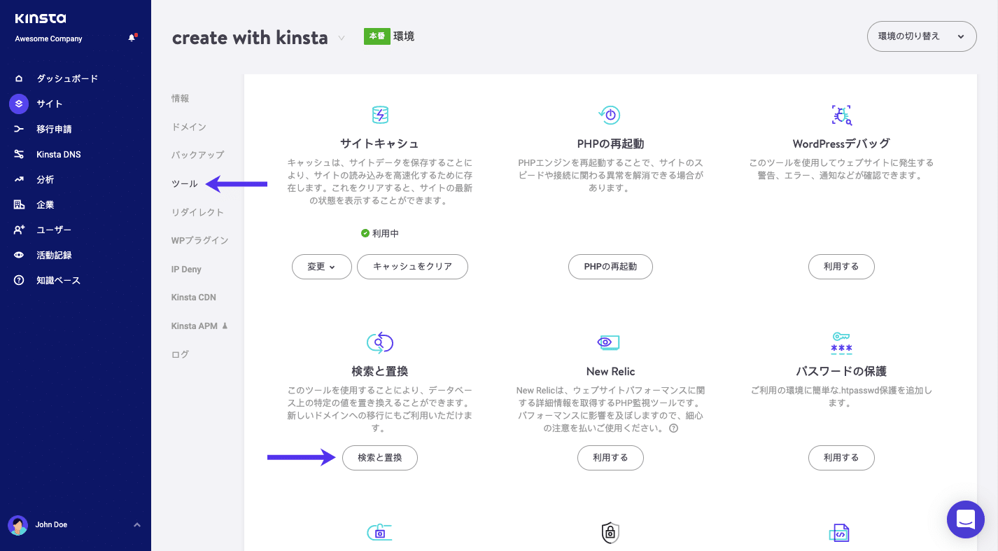Click the 検索と置換 search-replace icon
This screenshot has width=998, height=551.
(x=379, y=342)
